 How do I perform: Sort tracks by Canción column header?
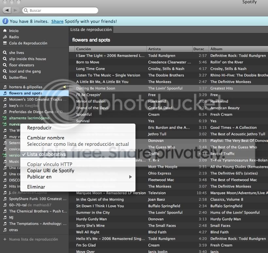pos(83,49)
